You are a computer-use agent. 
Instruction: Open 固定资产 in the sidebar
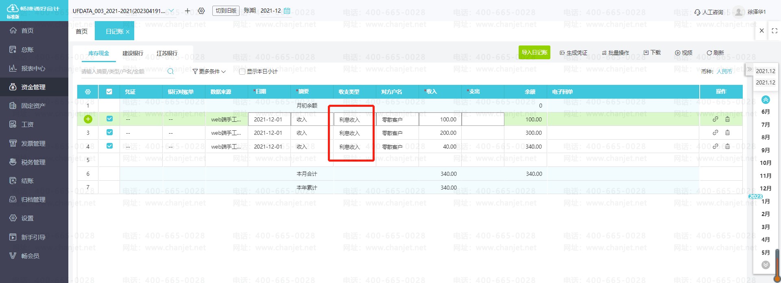[33, 106]
